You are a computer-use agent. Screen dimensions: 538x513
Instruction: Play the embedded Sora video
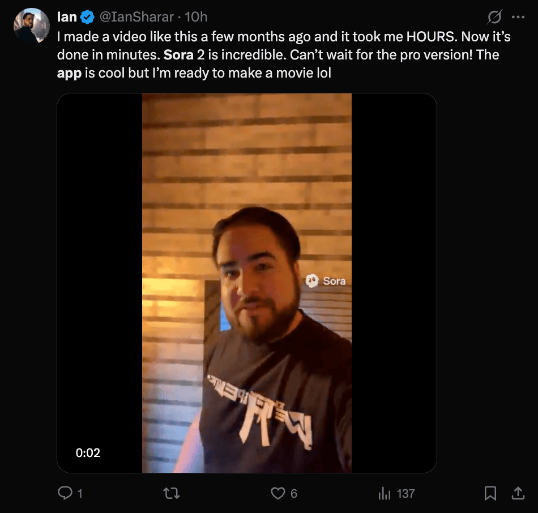247,283
